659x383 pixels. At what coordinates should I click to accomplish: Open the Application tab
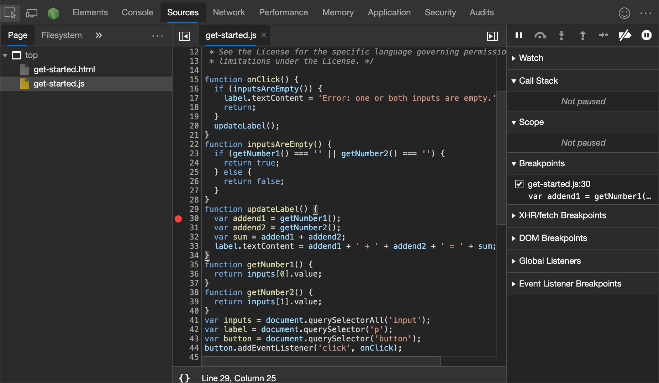point(389,12)
